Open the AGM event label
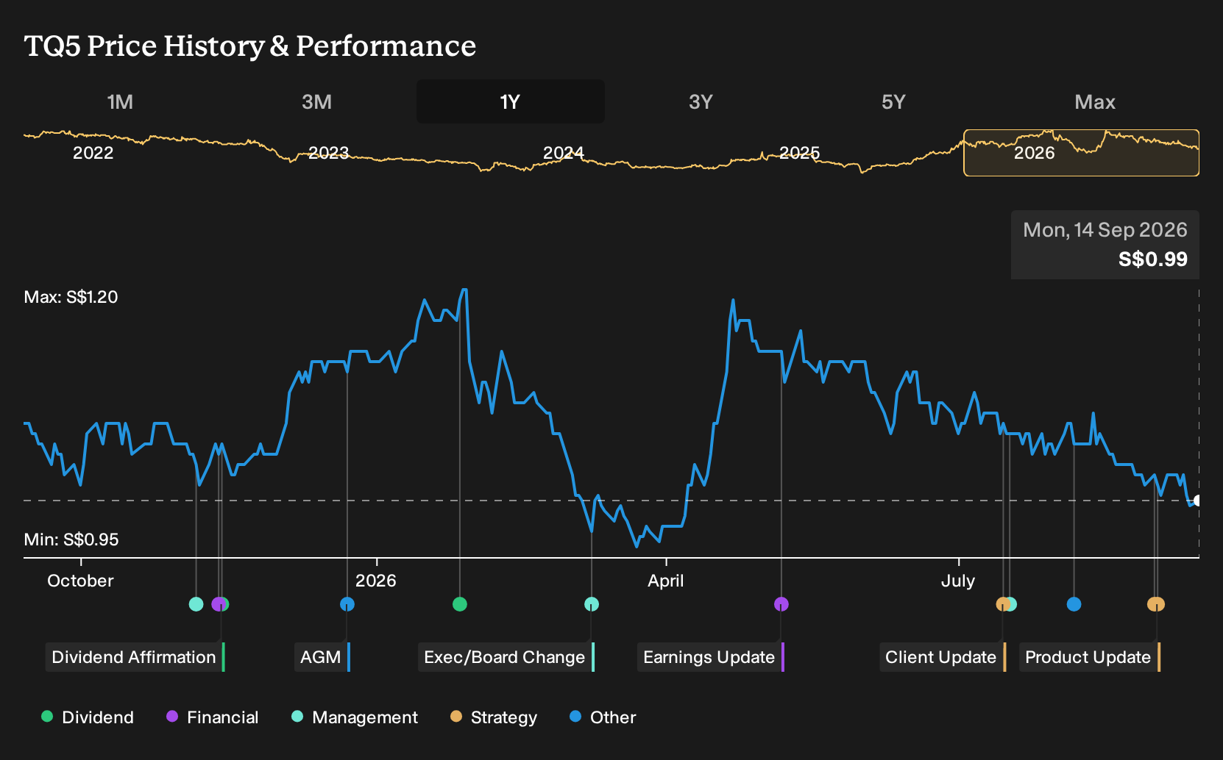1223x760 pixels. pos(322,657)
